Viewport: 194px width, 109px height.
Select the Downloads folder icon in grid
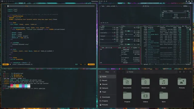[145, 82]
